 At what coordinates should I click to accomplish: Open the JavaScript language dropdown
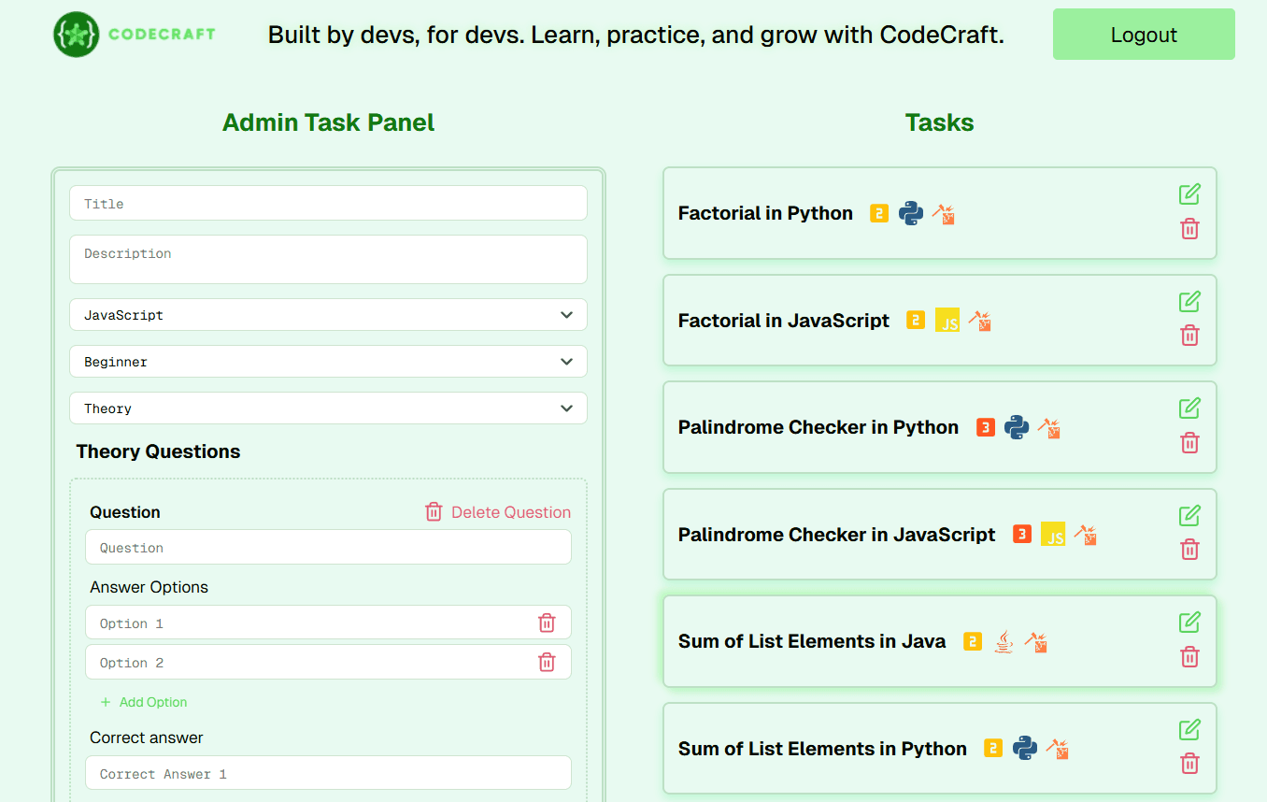(x=328, y=315)
